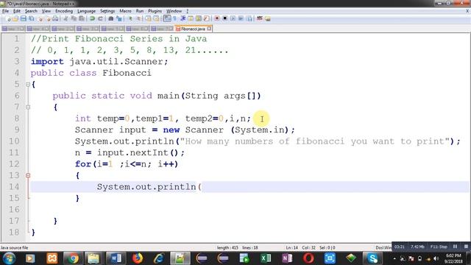Image resolution: width=471 pixels, height=265 pixels.
Task: Click Run macro multiple times icon
Action: [241, 18]
